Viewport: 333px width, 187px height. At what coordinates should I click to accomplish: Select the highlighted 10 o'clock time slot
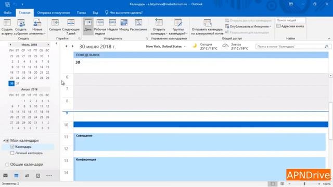(201, 125)
